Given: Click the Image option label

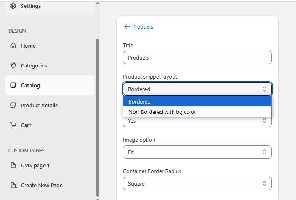Looking at the screenshot, I should point(139,140).
